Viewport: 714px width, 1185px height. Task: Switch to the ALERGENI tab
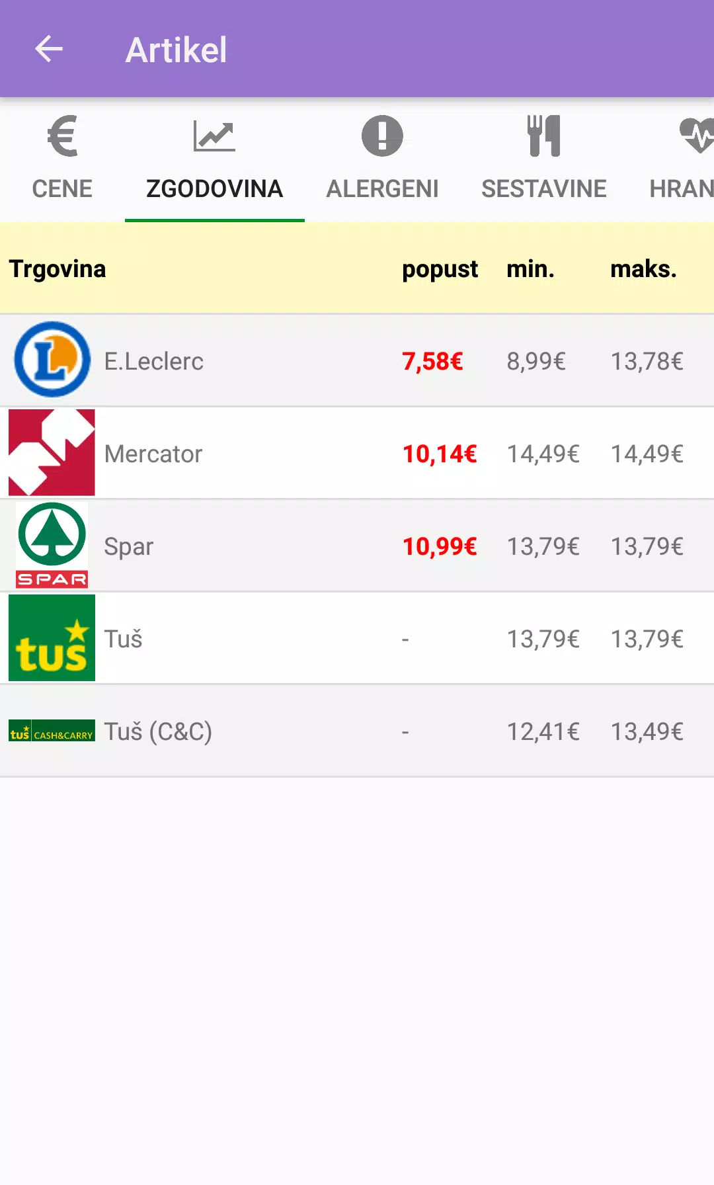pos(382,188)
